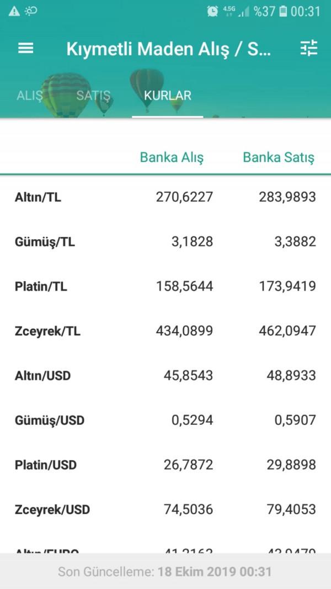Image resolution: width=331 pixels, height=589 pixels.
Task: Tap the Banka Alış column header
Action: coord(172,157)
